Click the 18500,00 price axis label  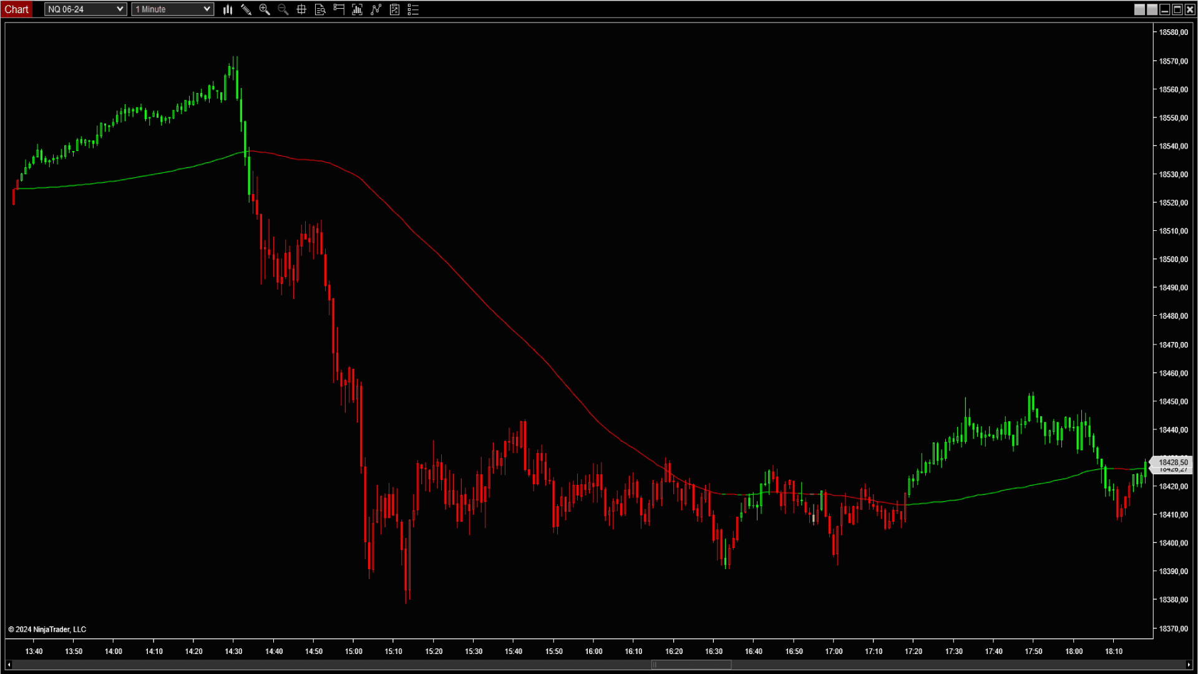tap(1173, 260)
